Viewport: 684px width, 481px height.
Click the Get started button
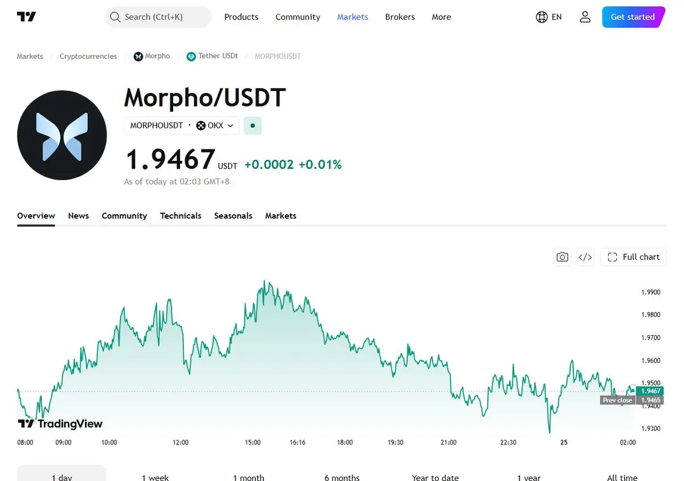[633, 17]
